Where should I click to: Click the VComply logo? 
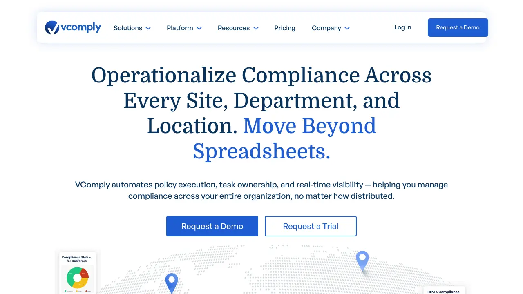[73, 28]
